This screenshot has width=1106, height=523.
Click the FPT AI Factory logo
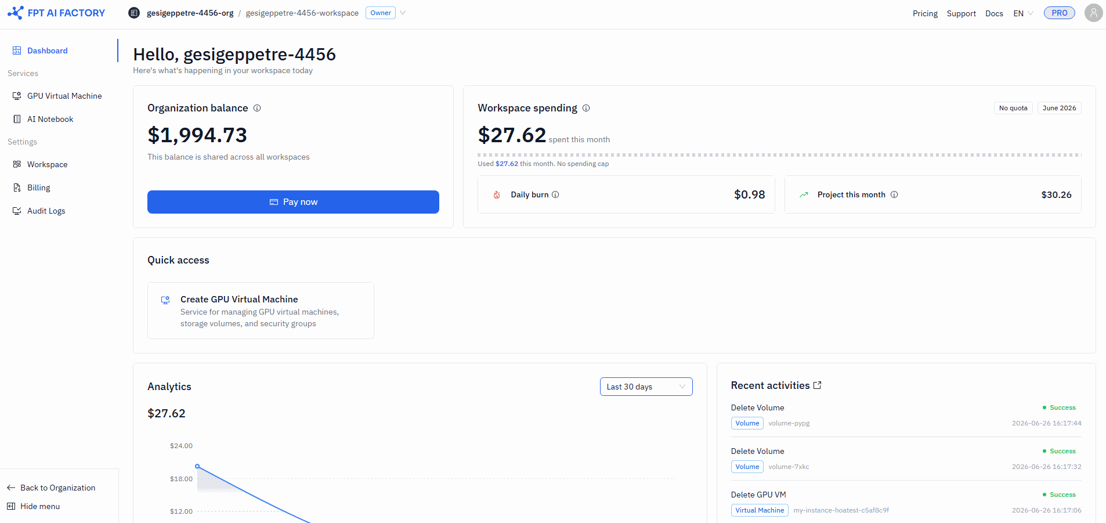point(56,13)
